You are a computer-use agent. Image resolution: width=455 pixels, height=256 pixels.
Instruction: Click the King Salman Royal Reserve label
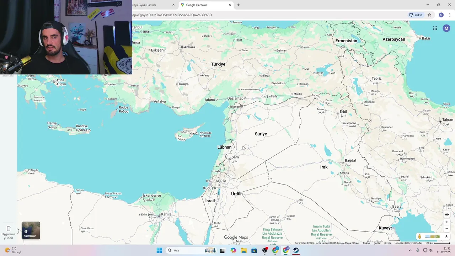click(x=272, y=234)
